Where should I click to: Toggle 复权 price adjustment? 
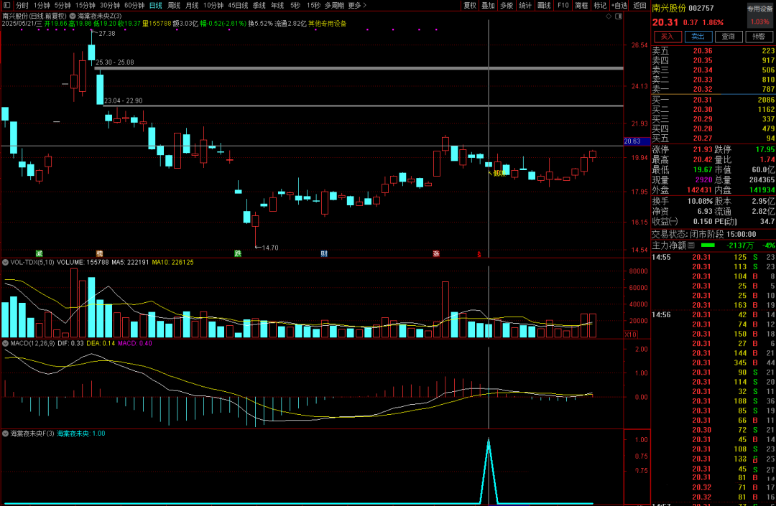point(469,5)
